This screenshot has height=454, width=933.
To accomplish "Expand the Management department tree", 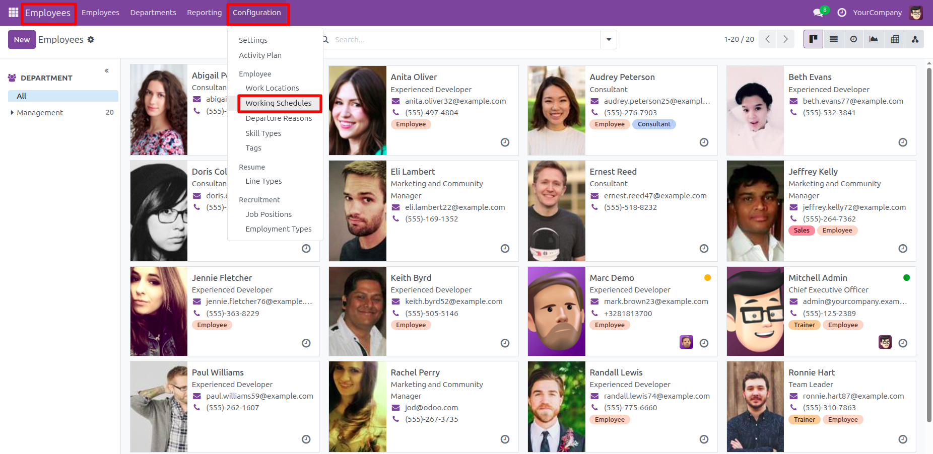I will coord(12,113).
